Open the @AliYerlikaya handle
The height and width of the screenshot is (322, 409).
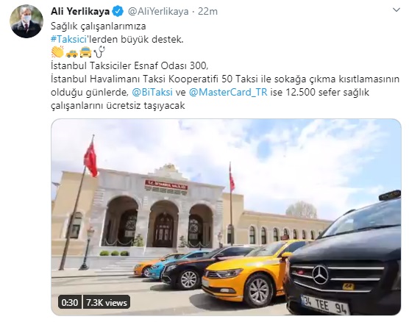(158, 12)
